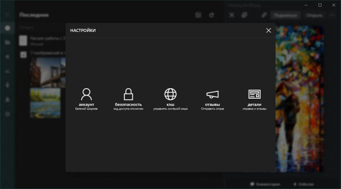
Task: Click the image set icon in the list
Action: coord(23,54)
